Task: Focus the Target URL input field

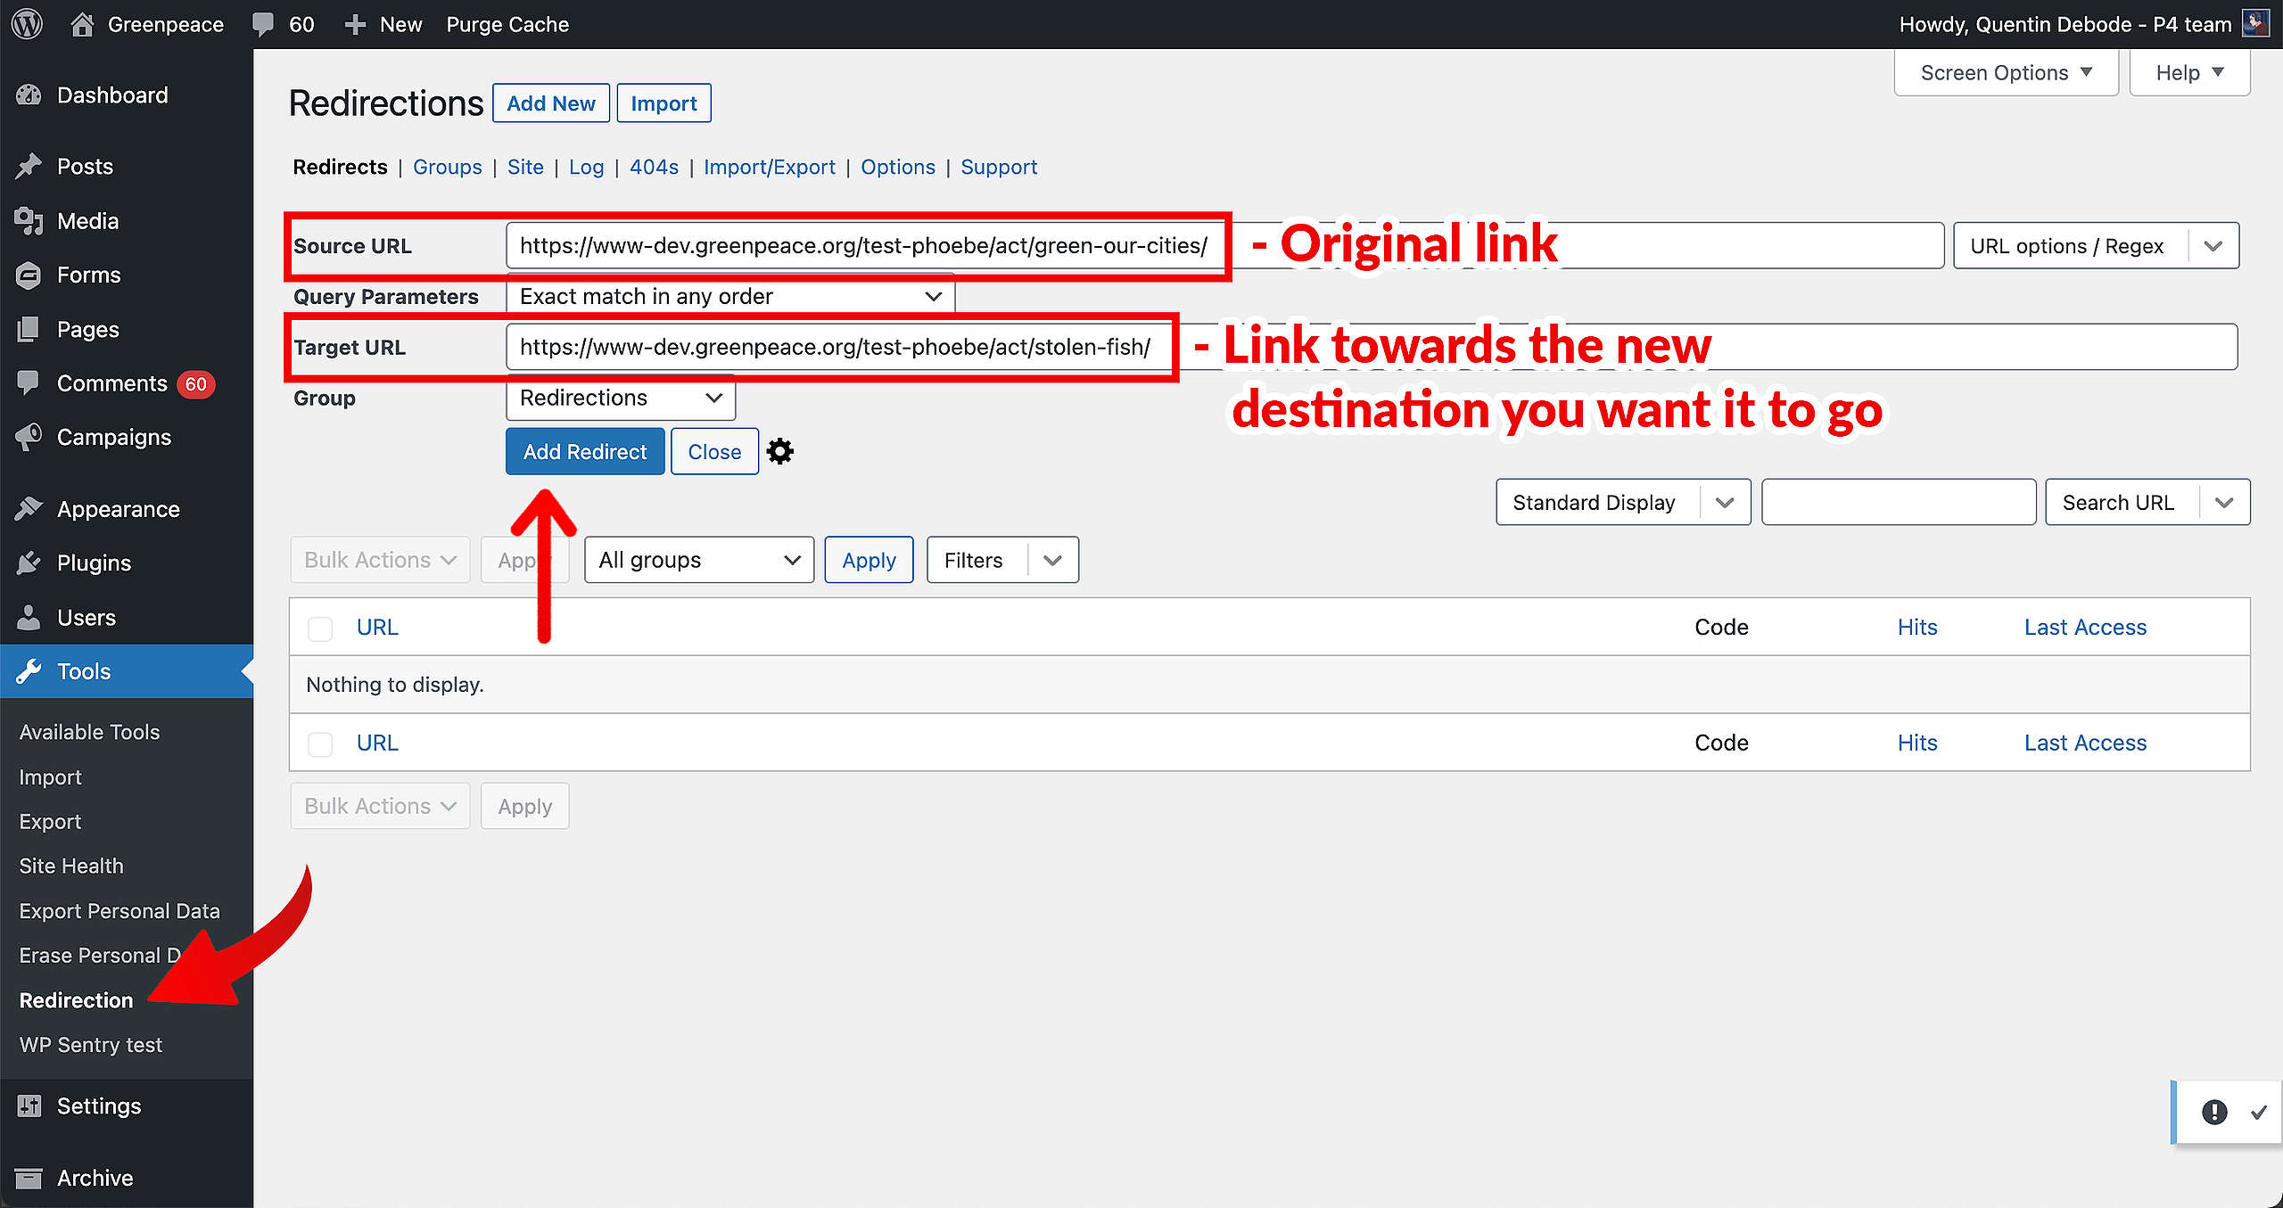Action: 1372,347
